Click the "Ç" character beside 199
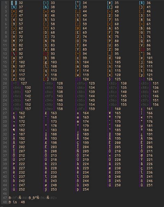The image size is (164, 207). pyautogui.click(x=78, y=143)
